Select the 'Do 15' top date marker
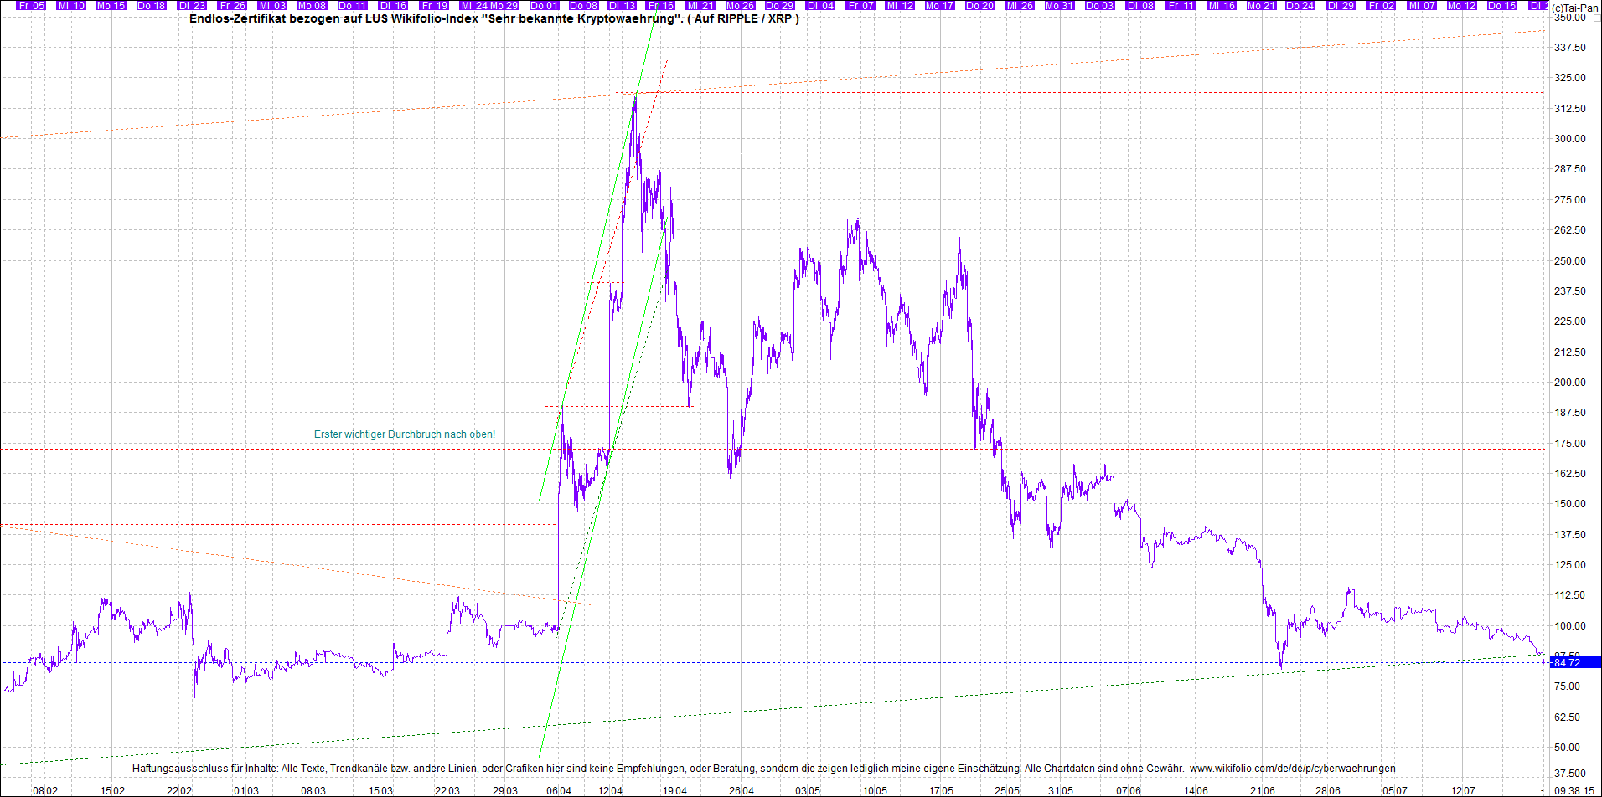 (x=1501, y=5)
